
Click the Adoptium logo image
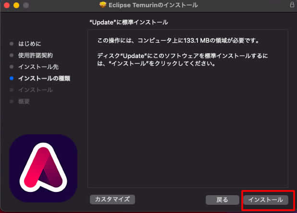tap(43, 168)
